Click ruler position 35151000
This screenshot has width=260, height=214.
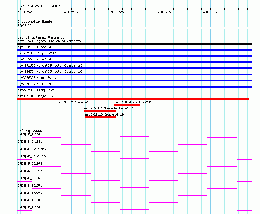tap(164, 12)
